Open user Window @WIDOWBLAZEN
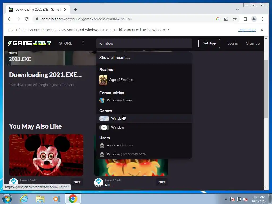Viewport: 272px width, 204px height. pos(144,154)
